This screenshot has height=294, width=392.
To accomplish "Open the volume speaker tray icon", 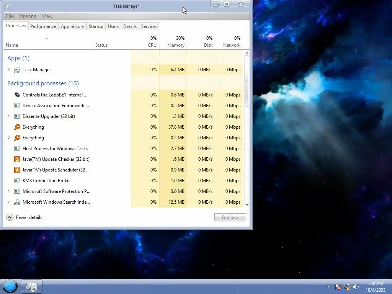I will tap(356, 287).
